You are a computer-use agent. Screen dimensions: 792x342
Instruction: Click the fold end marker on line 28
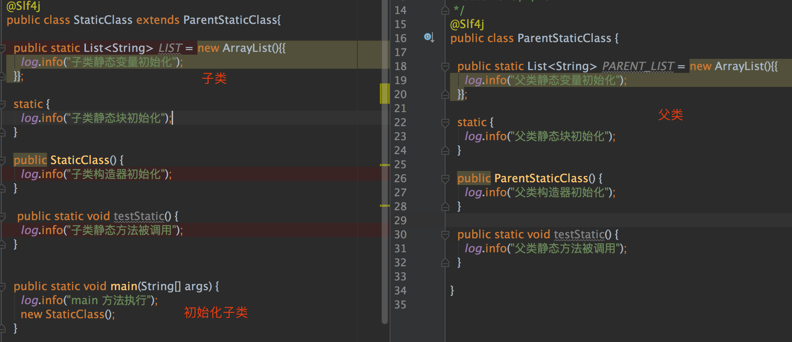click(445, 207)
